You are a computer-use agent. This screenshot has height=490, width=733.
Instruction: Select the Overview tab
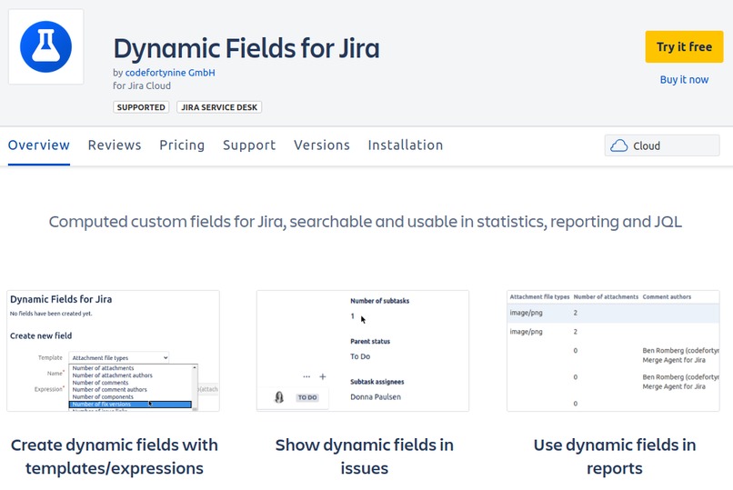(x=39, y=145)
